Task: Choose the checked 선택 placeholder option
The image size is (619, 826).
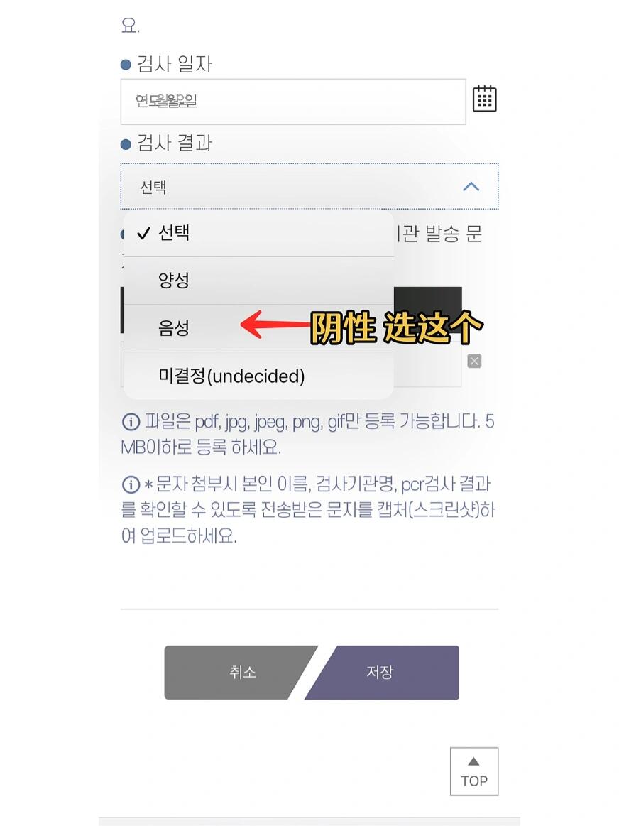Action: pos(258,233)
